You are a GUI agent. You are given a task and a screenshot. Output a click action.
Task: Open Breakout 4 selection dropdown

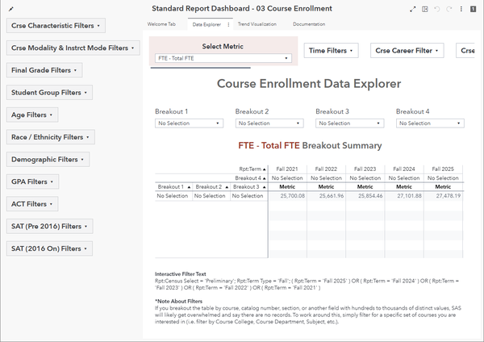[430, 123]
